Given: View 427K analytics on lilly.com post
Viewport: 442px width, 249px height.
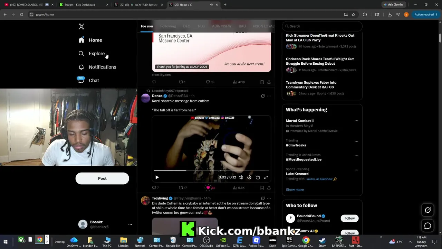Looking at the screenshot, I should tap(239, 82).
